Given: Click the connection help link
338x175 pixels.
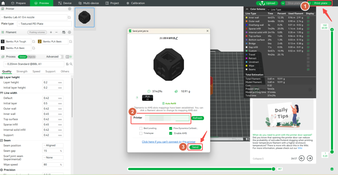Looking at the screenshot, I should coord(168,141).
